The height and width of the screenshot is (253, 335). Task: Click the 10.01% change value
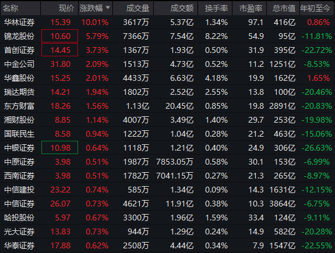click(x=95, y=22)
